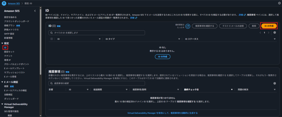This screenshot has width=282, height=117.
Task: Sort recommendations by 経過期間 column
Action: point(127,90)
